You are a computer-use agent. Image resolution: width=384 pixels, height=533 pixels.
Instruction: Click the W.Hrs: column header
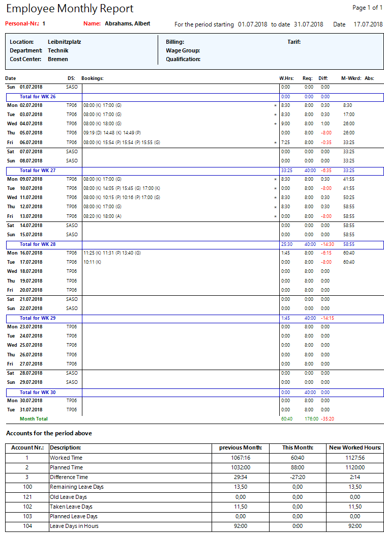point(286,78)
